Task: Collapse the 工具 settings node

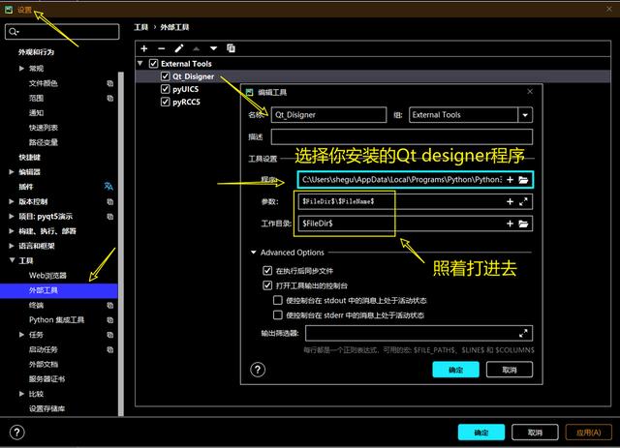Action: (12, 260)
